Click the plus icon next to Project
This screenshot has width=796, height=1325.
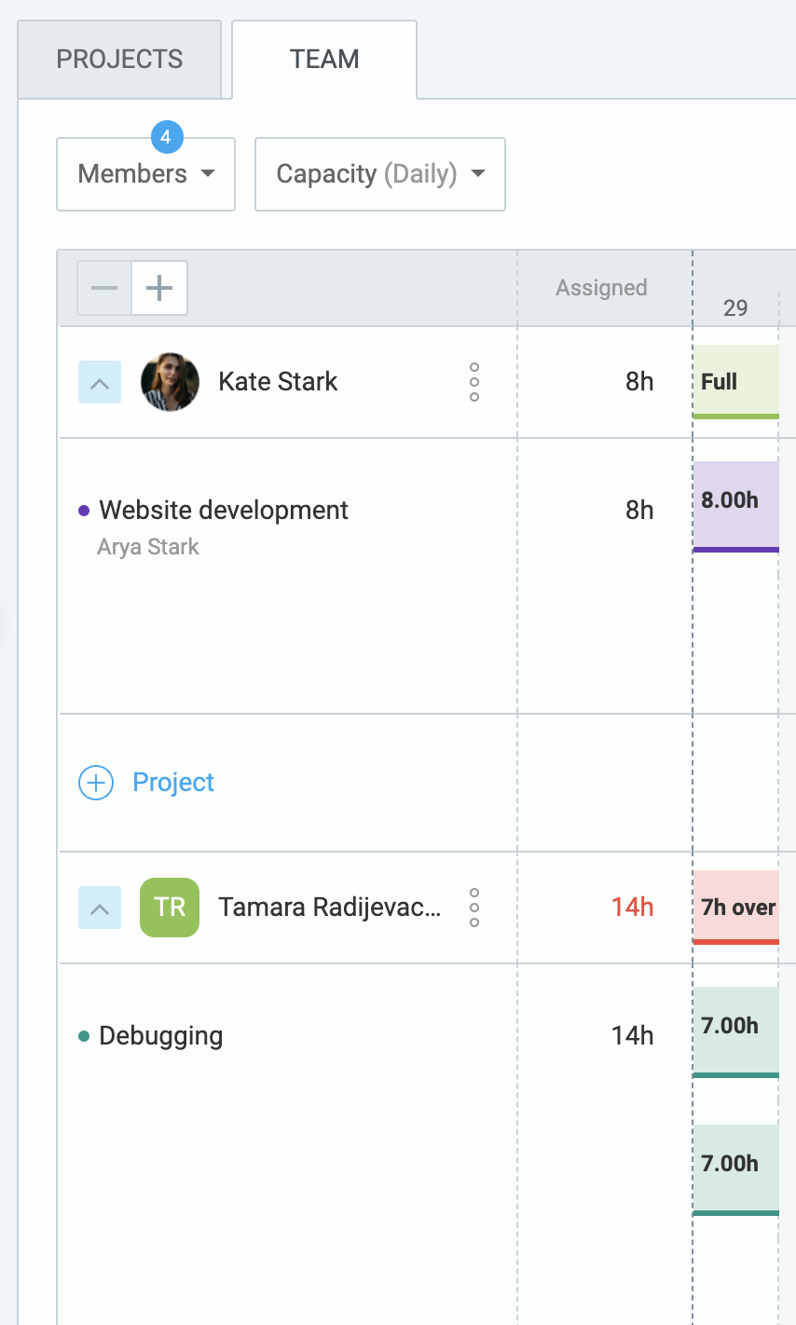coord(95,783)
